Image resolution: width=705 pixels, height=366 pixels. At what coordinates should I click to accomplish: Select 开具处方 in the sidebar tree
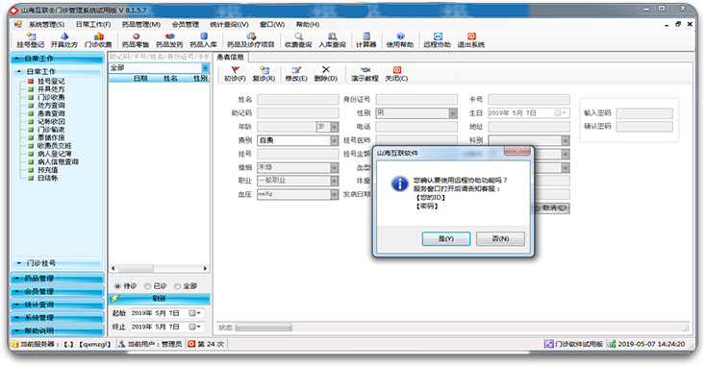(x=51, y=89)
